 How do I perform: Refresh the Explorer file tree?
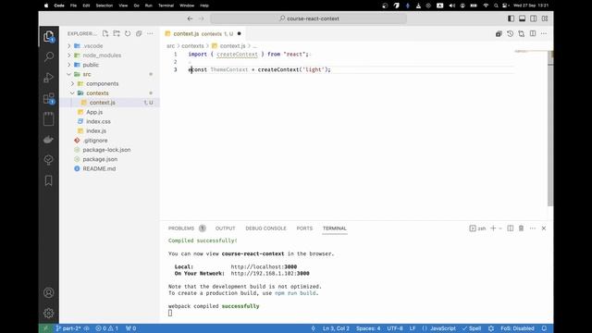tap(128, 33)
